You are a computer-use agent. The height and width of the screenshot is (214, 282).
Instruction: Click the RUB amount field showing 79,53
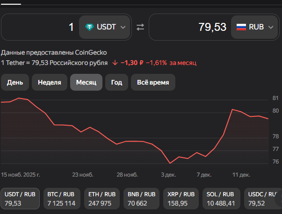189,27
